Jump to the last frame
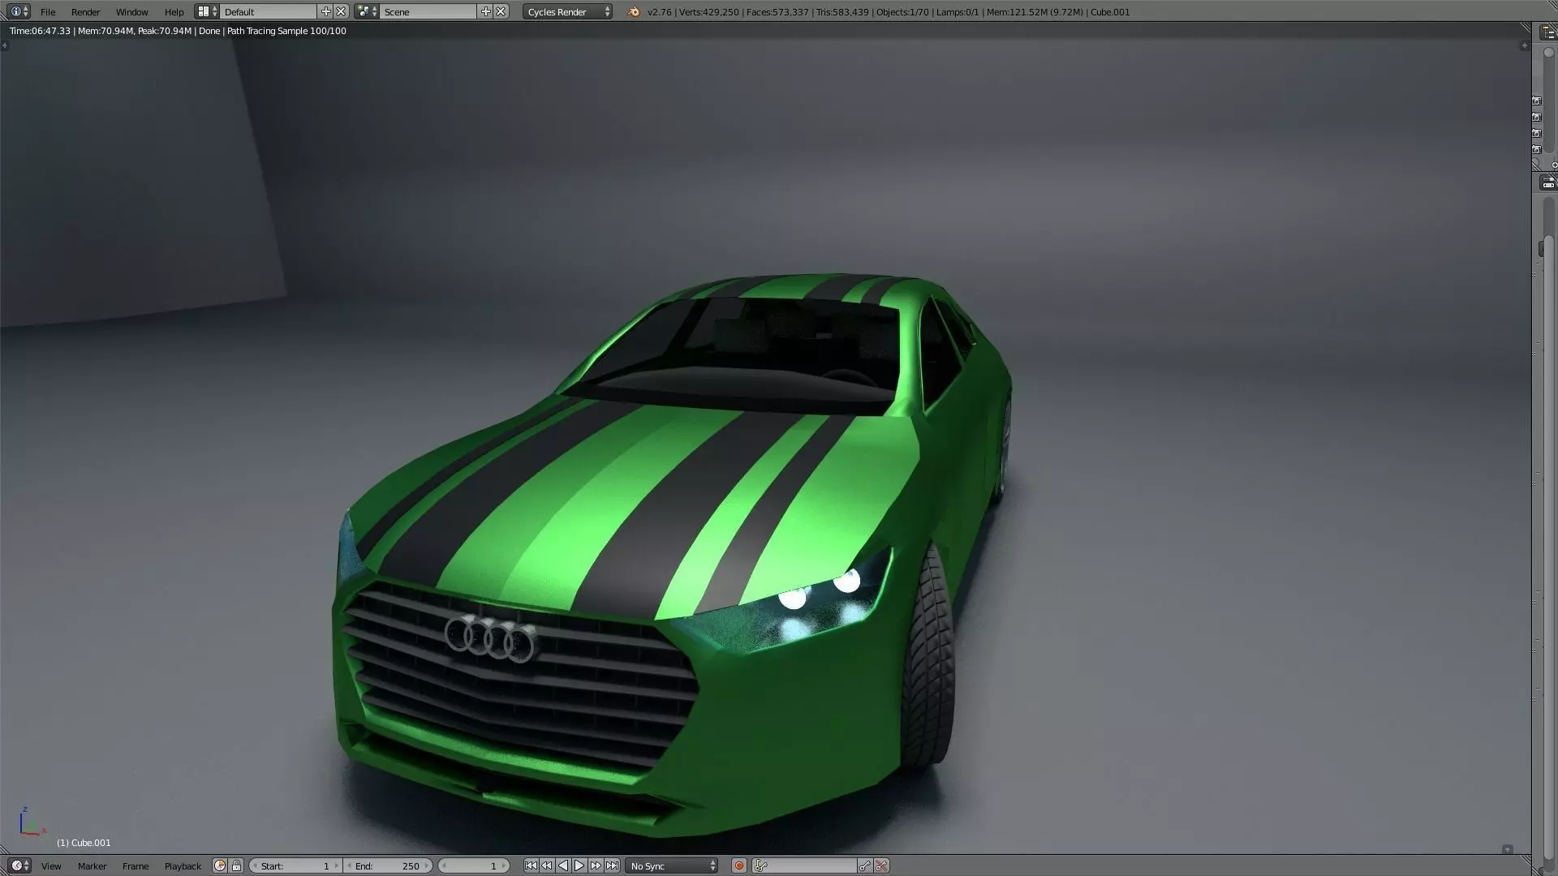The width and height of the screenshot is (1558, 876). tap(612, 865)
